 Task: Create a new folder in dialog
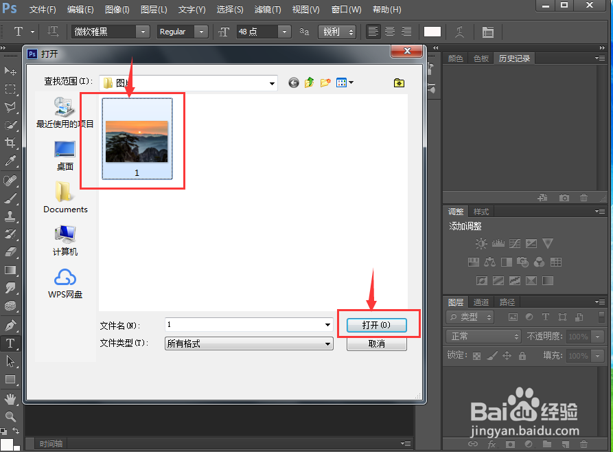click(x=325, y=82)
